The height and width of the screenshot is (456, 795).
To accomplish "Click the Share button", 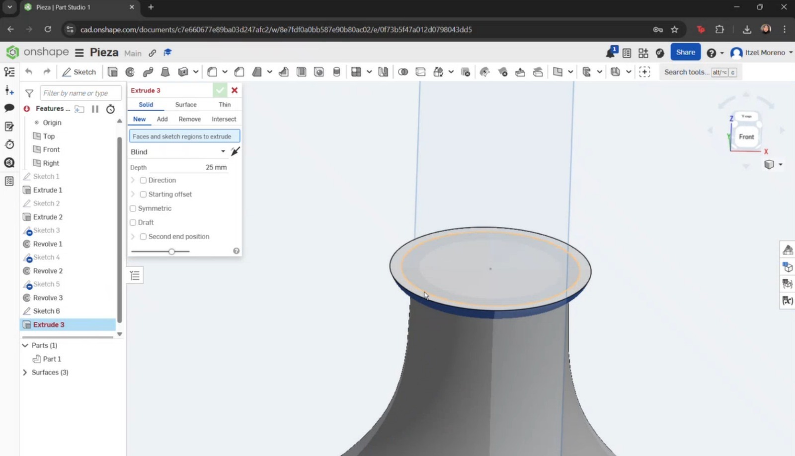I will pyautogui.click(x=686, y=52).
